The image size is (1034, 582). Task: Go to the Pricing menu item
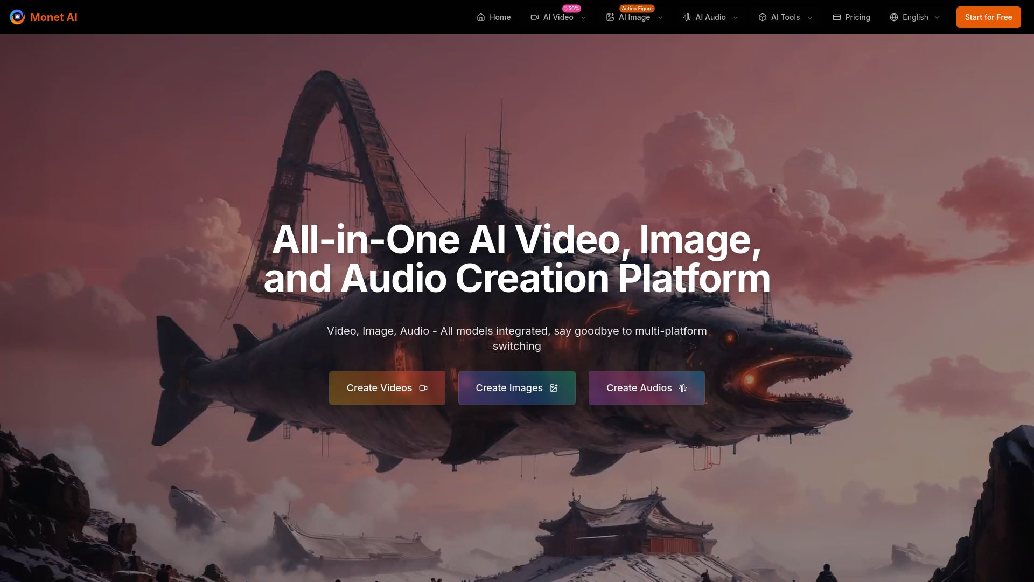857,17
